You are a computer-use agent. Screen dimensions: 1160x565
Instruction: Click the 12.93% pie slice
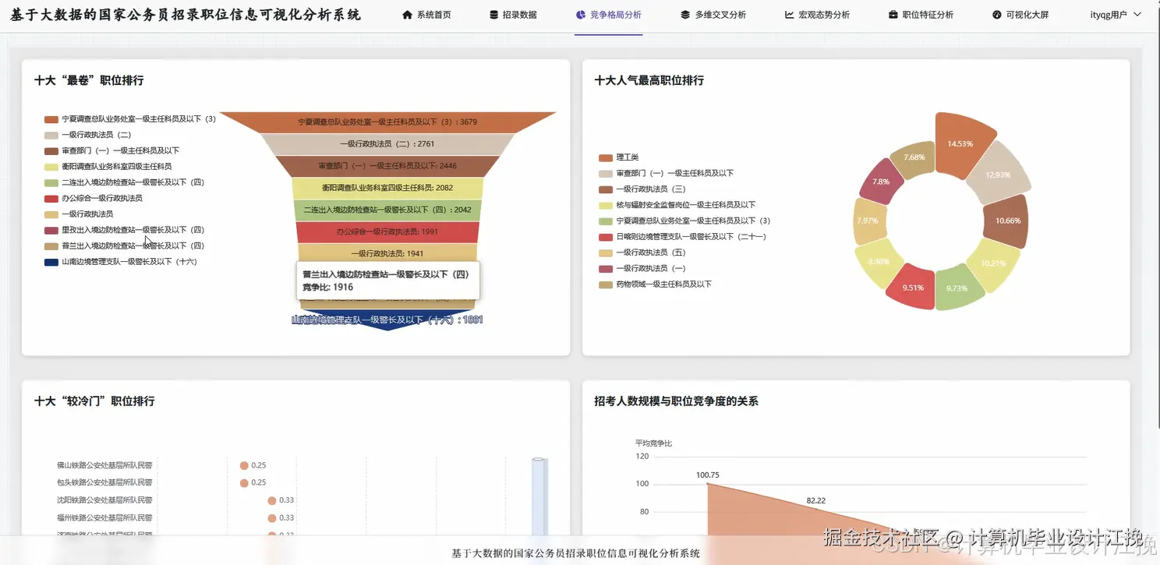998,175
